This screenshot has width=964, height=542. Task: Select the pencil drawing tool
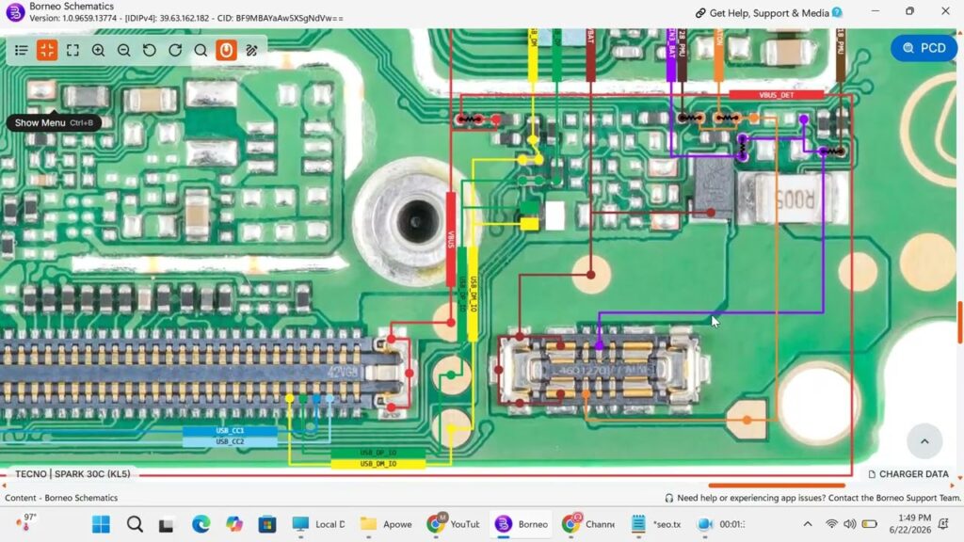pos(251,51)
